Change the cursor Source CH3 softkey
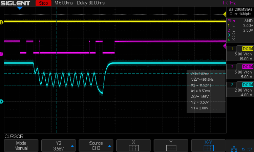 pyautogui.click(x=96, y=146)
